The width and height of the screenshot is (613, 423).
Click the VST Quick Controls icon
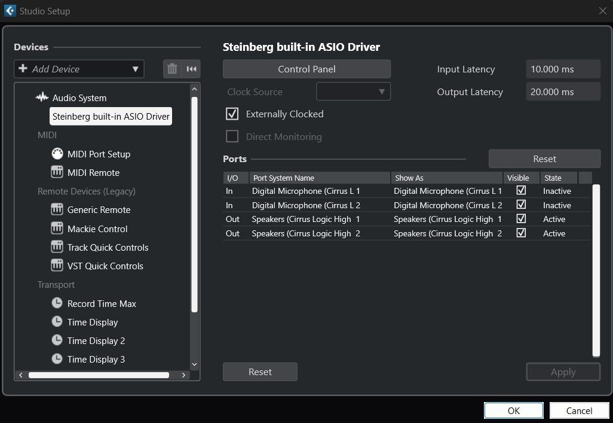57,265
